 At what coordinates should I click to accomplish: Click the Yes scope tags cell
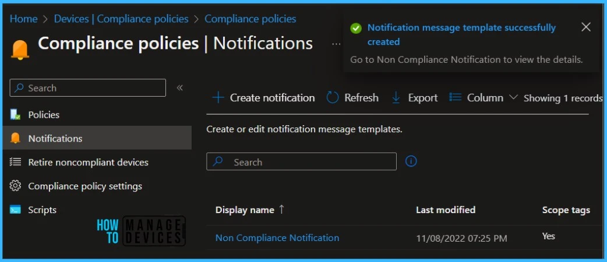pyautogui.click(x=549, y=236)
